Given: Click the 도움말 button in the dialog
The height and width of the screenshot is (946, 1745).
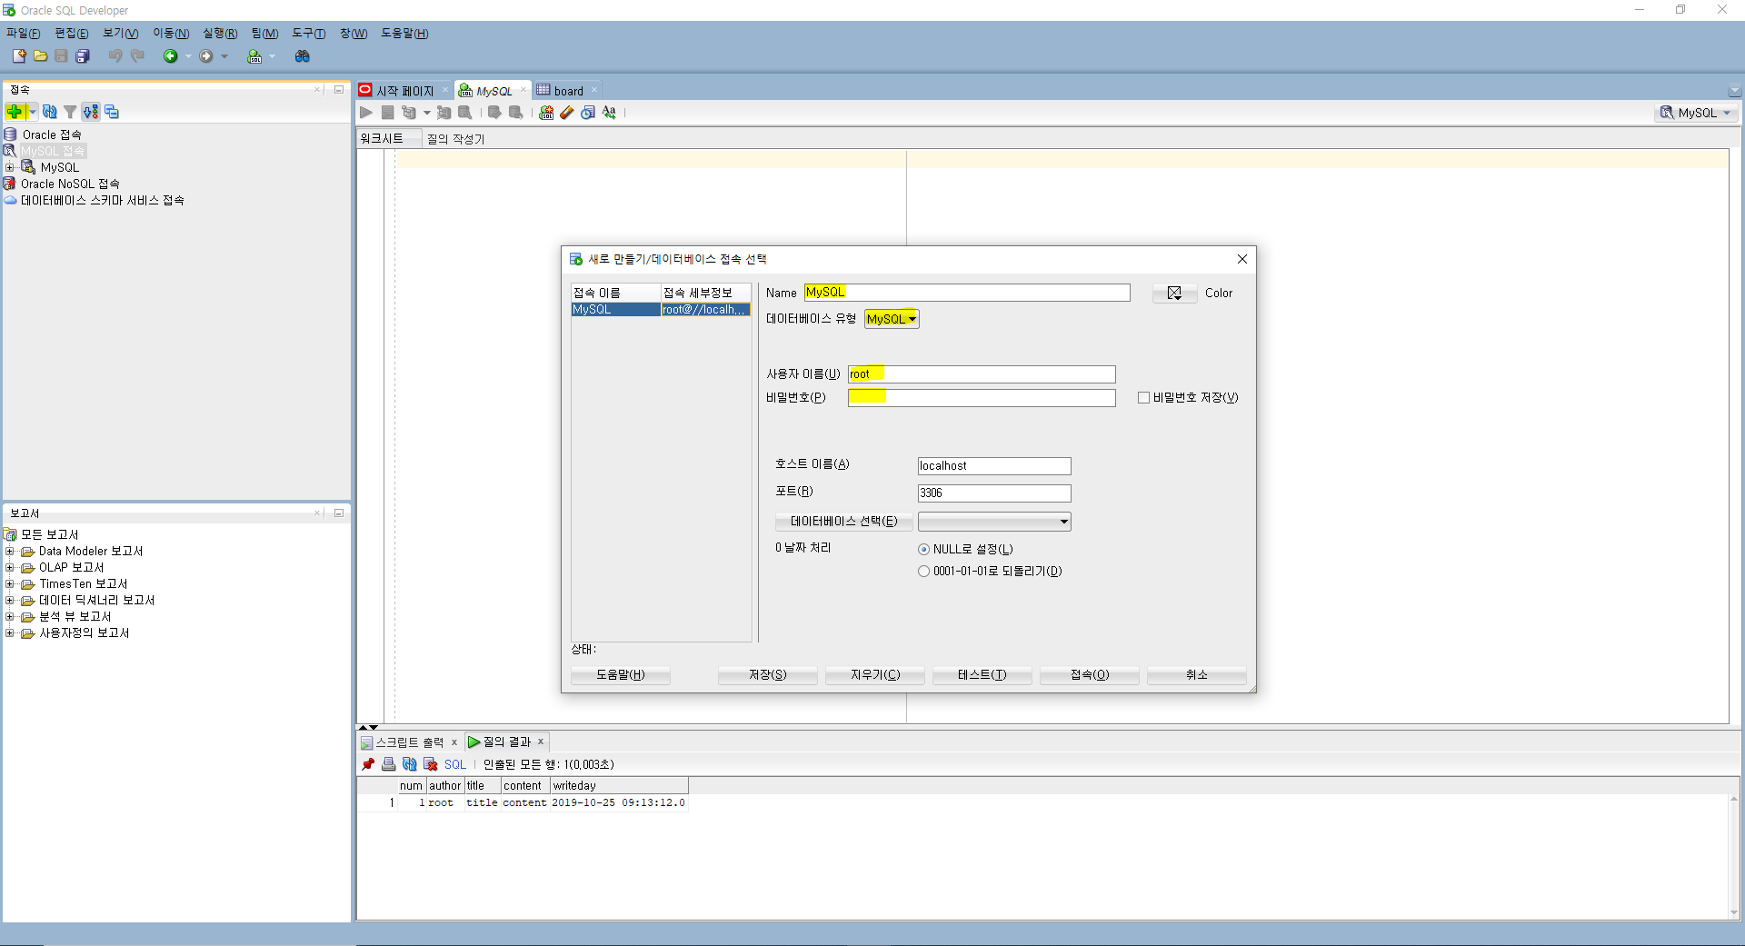Looking at the screenshot, I should 621,675.
